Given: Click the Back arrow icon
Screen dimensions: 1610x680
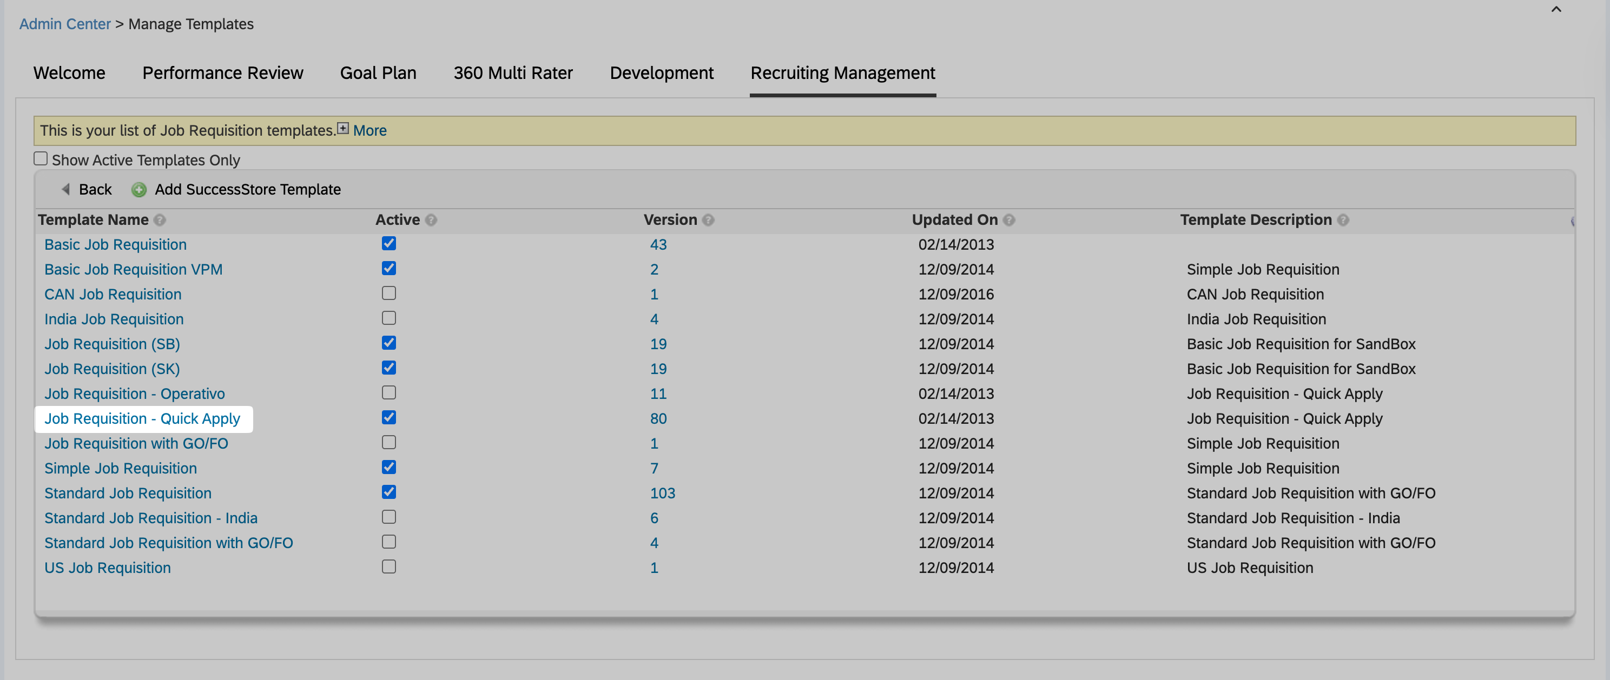Looking at the screenshot, I should click(65, 189).
